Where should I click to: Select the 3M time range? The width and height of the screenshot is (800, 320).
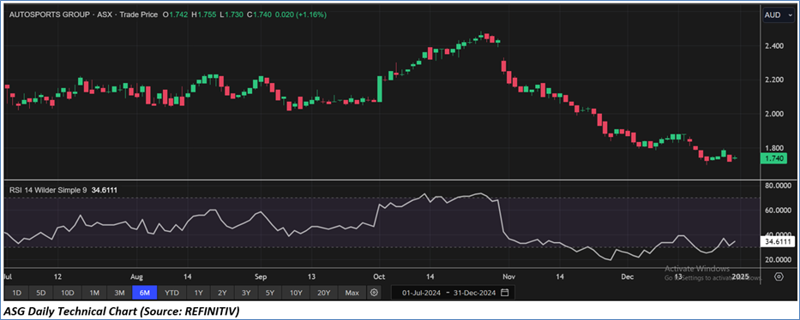pyautogui.click(x=119, y=293)
